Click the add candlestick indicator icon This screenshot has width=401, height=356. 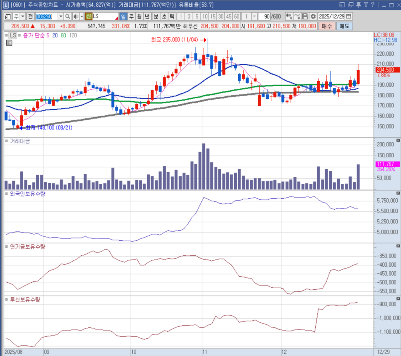coord(289,16)
